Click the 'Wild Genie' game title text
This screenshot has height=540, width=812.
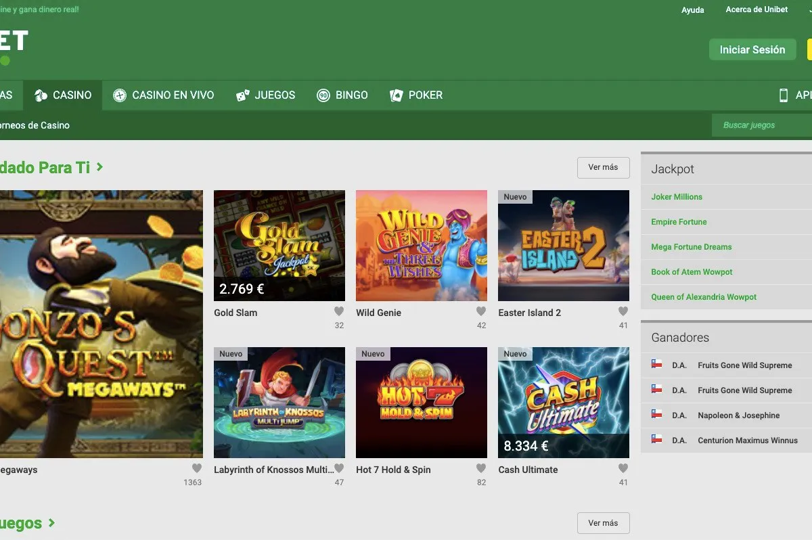tap(378, 313)
